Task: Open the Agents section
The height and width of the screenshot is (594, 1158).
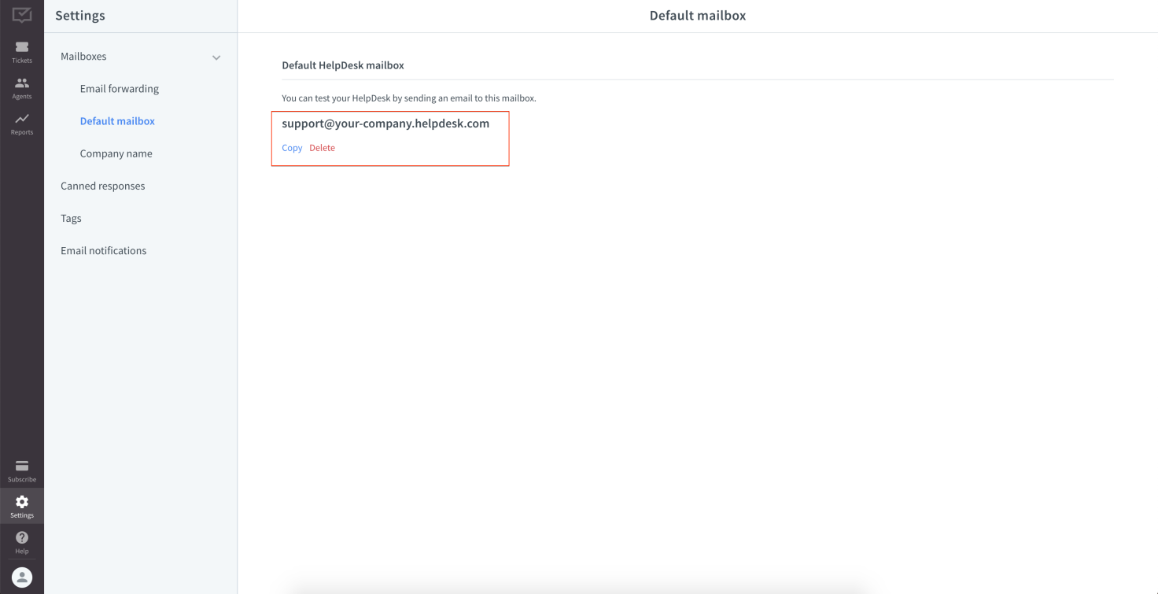Action: (22, 88)
